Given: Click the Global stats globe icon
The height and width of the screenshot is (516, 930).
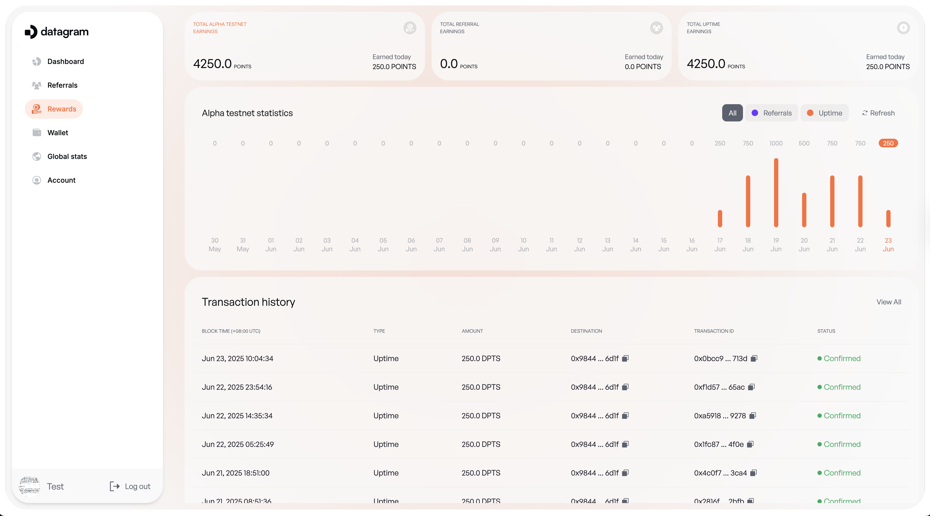Looking at the screenshot, I should [x=36, y=157].
